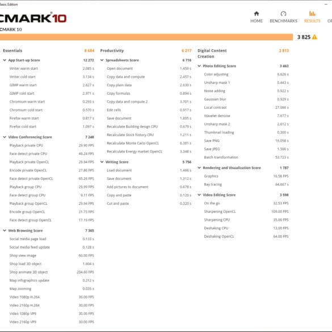
Task: Click the Cut and paste row
Action: pos(149,204)
